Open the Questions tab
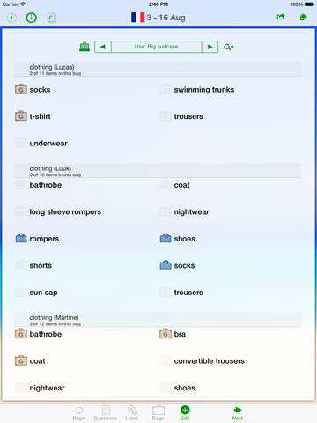This screenshot has height=423, width=317. point(106,413)
